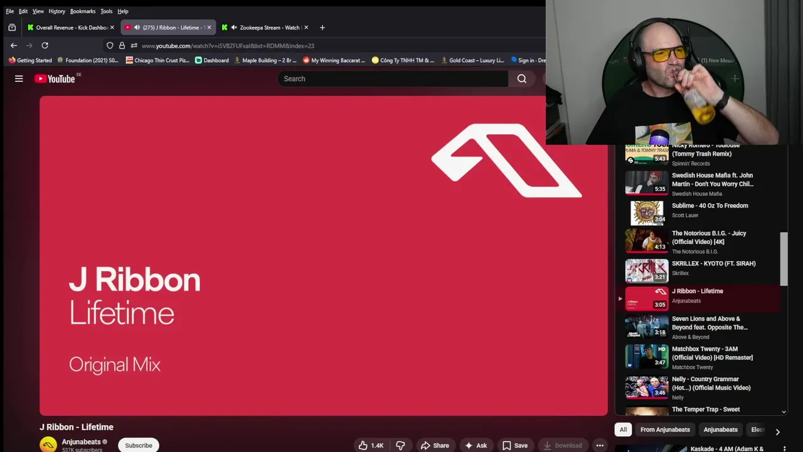Open the Bookmarks menu

[x=83, y=11]
